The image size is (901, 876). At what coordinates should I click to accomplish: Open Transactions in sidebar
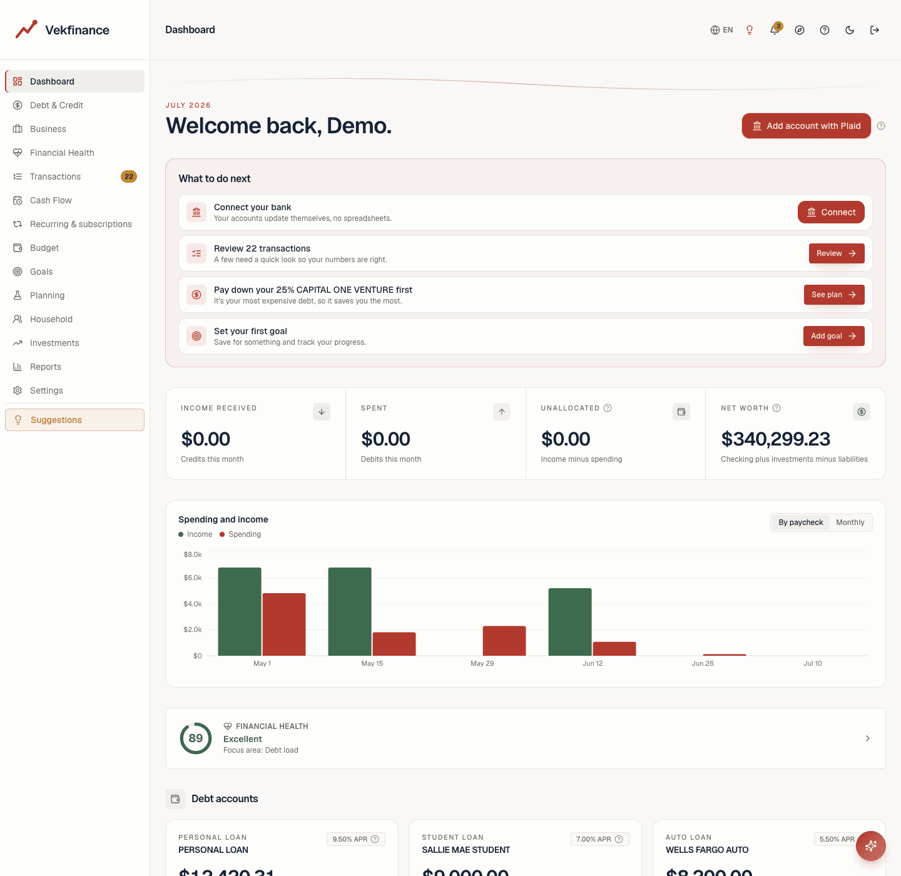tap(75, 176)
